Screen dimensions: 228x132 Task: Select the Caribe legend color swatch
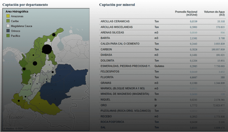[x=8, y=21]
